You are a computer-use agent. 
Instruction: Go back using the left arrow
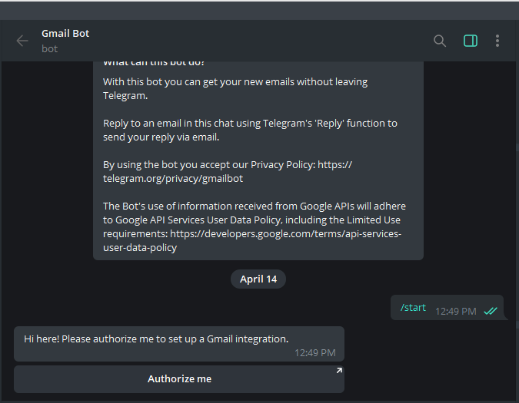pyautogui.click(x=22, y=41)
